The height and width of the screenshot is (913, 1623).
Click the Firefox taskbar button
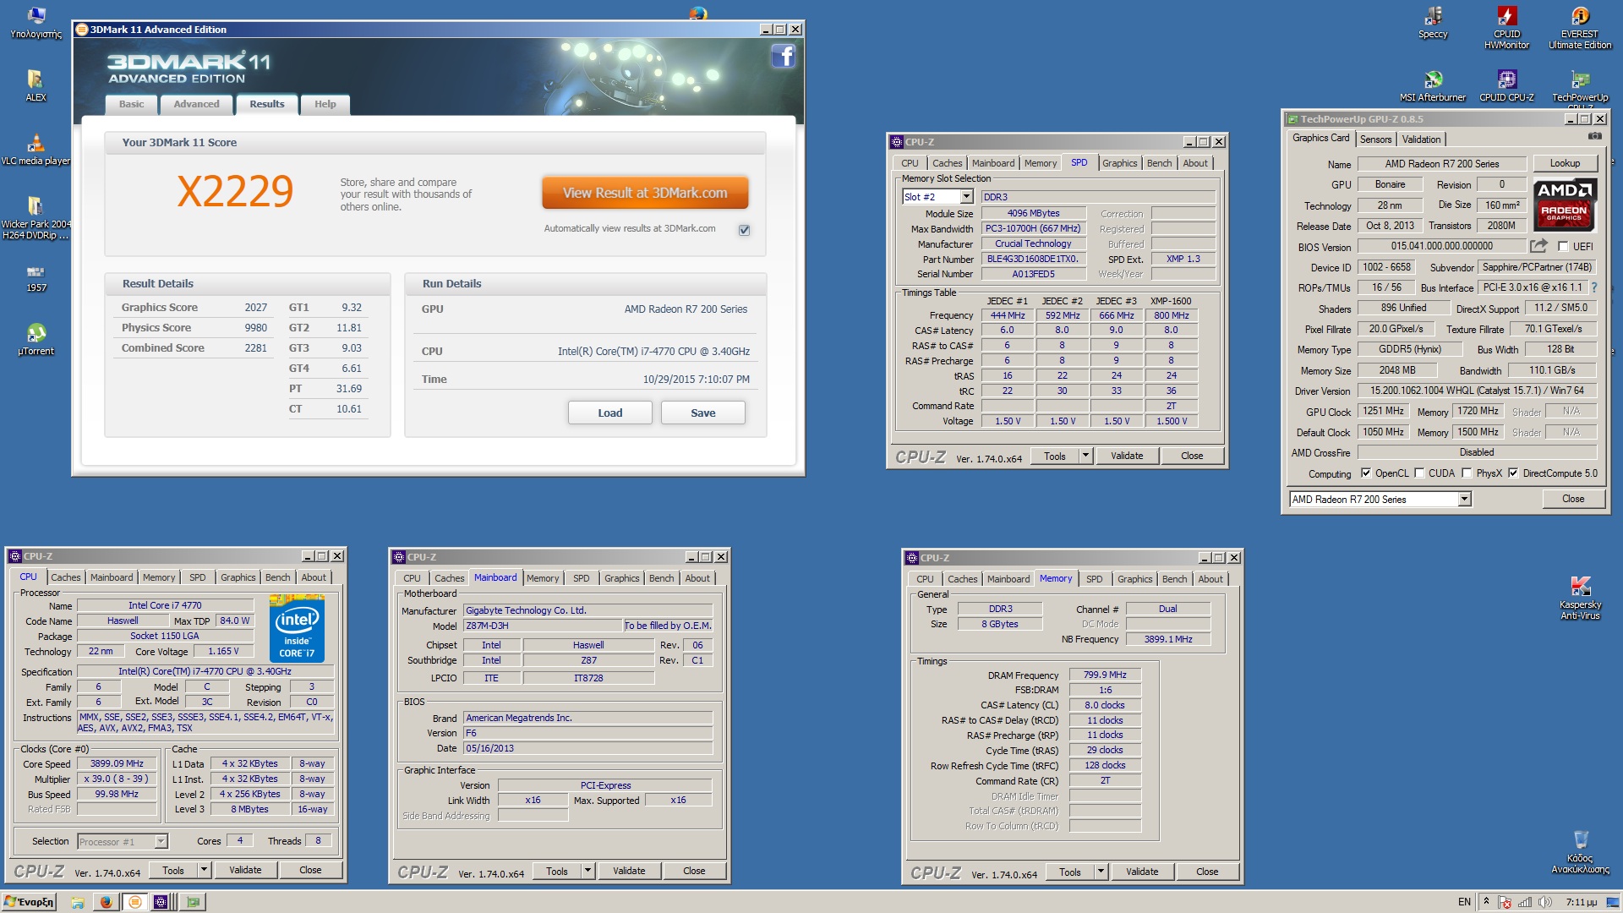pyautogui.click(x=106, y=902)
